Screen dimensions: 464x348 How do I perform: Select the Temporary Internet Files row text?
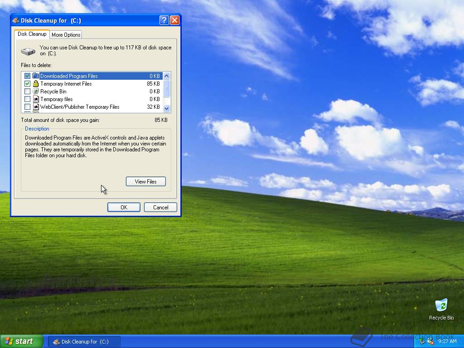coord(66,84)
